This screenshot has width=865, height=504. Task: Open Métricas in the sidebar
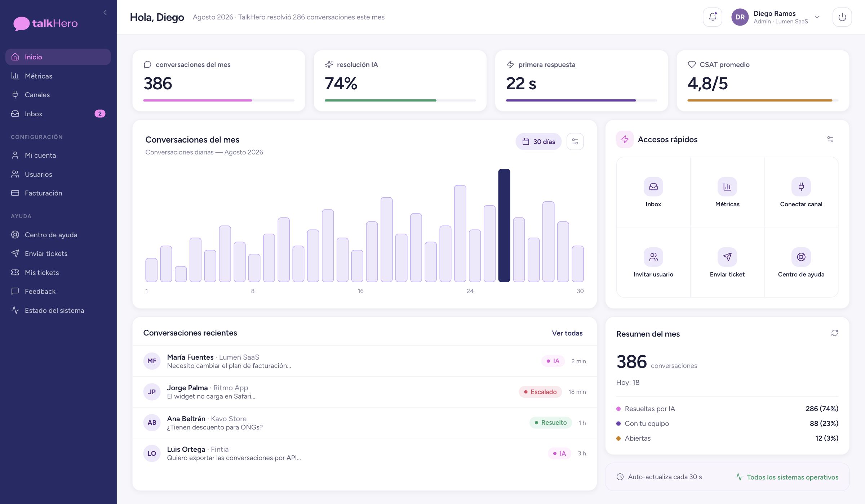coord(58,76)
